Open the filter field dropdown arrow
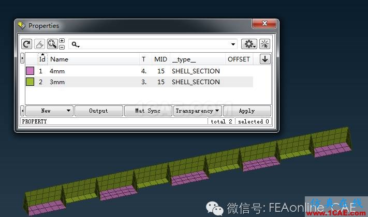The height and width of the screenshot is (217, 368). point(233,44)
